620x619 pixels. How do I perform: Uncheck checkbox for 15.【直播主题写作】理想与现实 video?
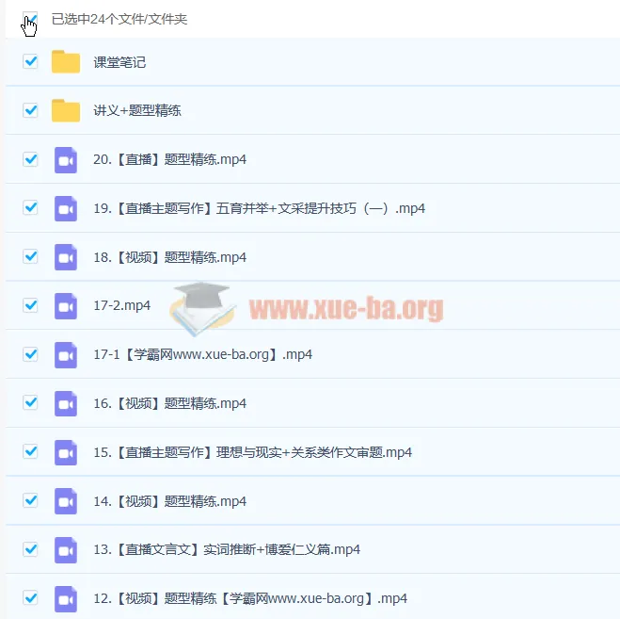30,451
